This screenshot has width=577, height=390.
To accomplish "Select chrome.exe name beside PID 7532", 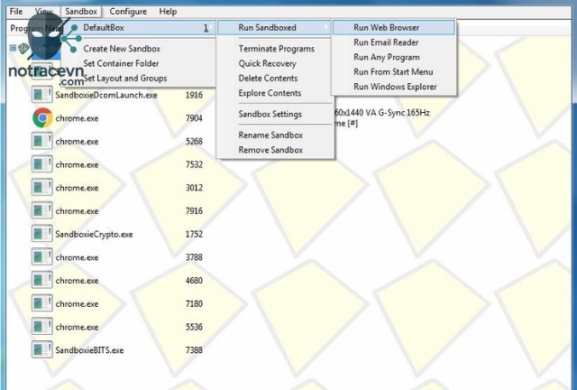I will pyautogui.click(x=77, y=165).
